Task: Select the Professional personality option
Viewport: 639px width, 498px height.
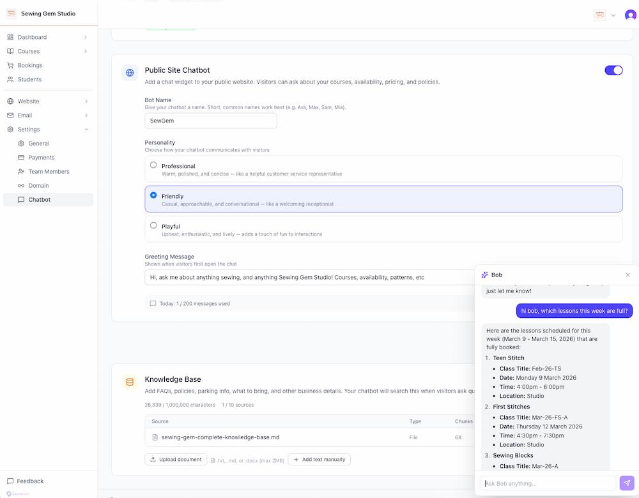Action: coord(153,164)
